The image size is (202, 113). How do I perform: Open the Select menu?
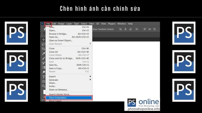tap(84, 24)
